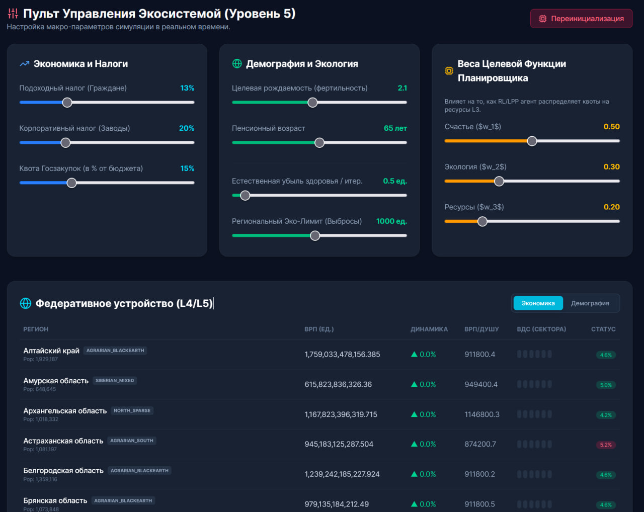Click the red 5.2% status badge
The width and height of the screenshot is (644, 512).
[x=606, y=445]
